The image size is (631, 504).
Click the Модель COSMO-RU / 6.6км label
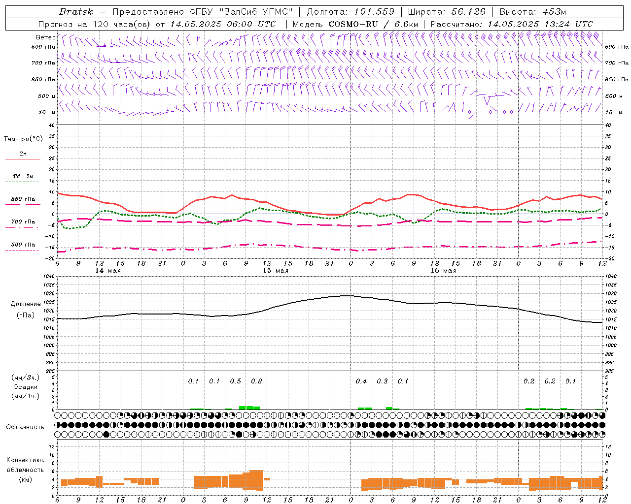[355, 24]
